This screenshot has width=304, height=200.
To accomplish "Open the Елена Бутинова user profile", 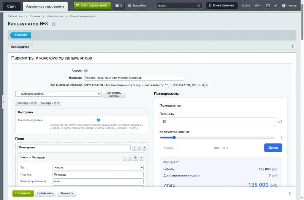I will coord(222,6).
